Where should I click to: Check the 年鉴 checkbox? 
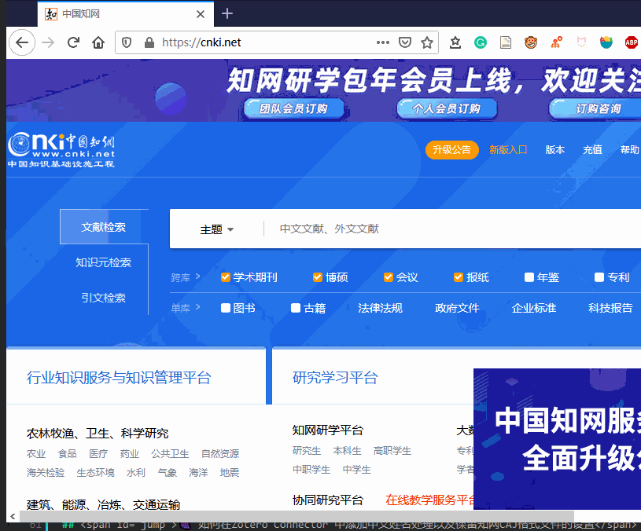pos(529,277)
